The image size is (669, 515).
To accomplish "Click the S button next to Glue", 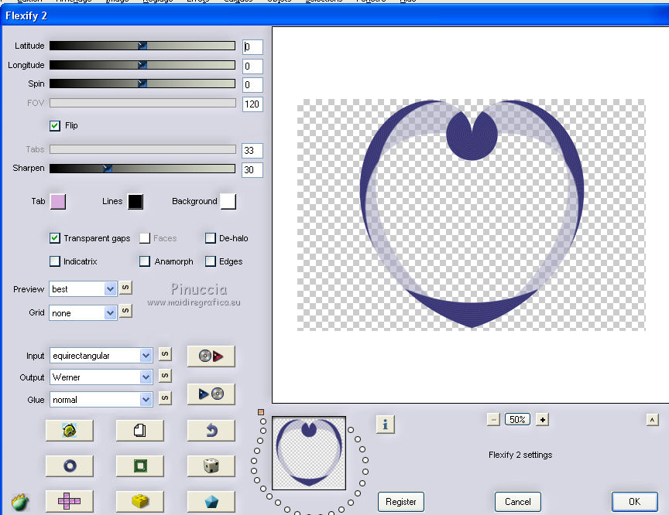I will [x=165, y=398].
